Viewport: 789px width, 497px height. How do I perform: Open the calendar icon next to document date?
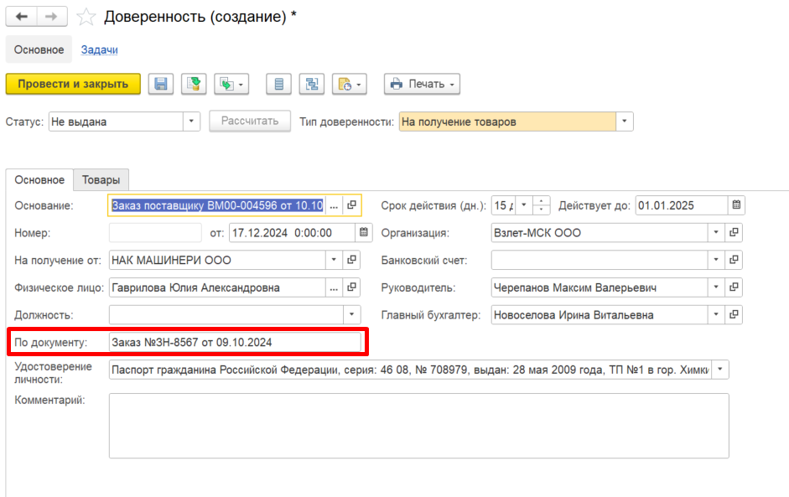[x=363, y=232]
